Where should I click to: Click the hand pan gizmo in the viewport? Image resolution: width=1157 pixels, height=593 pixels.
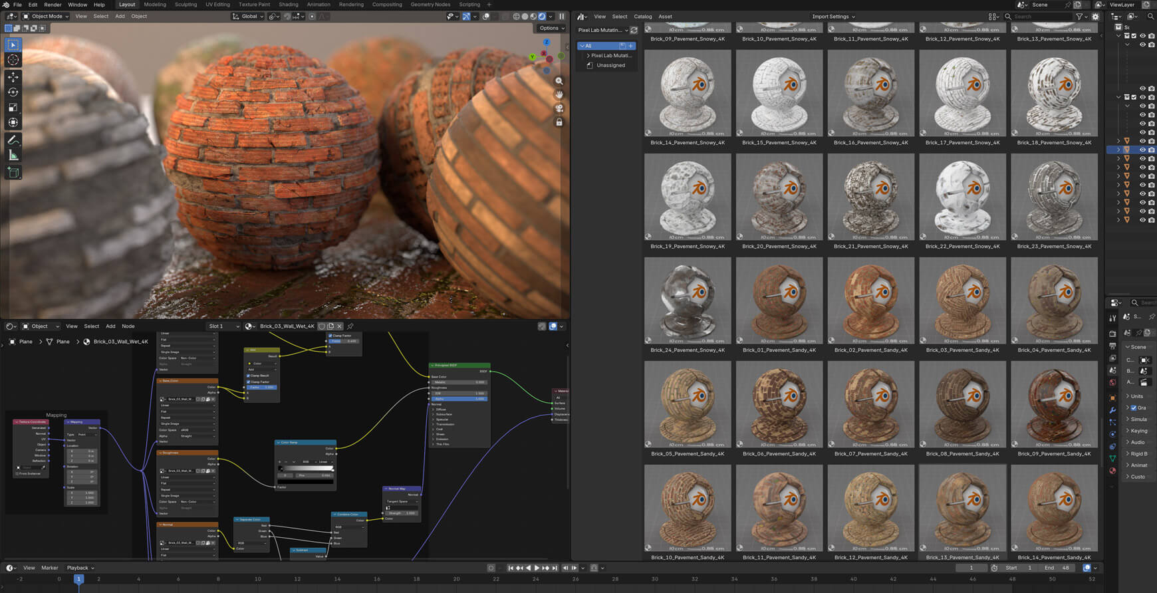[559, 94]
